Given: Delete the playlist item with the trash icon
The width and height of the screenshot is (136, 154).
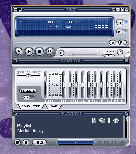Looking at the screenshot, I should 116,120.
